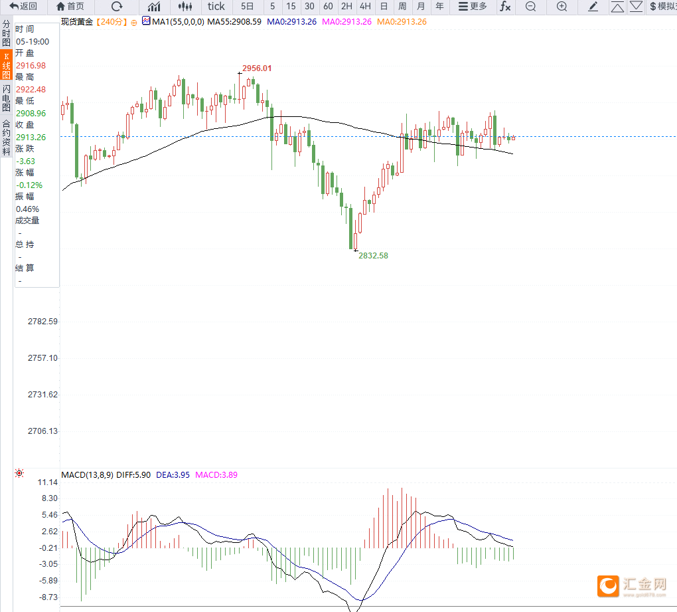
Task: Click the 2782.59 price axis label
Action: 42,321
